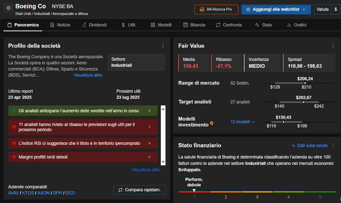Click the Ultimo report date 23 apr 2025

click(x=20, y=98)
